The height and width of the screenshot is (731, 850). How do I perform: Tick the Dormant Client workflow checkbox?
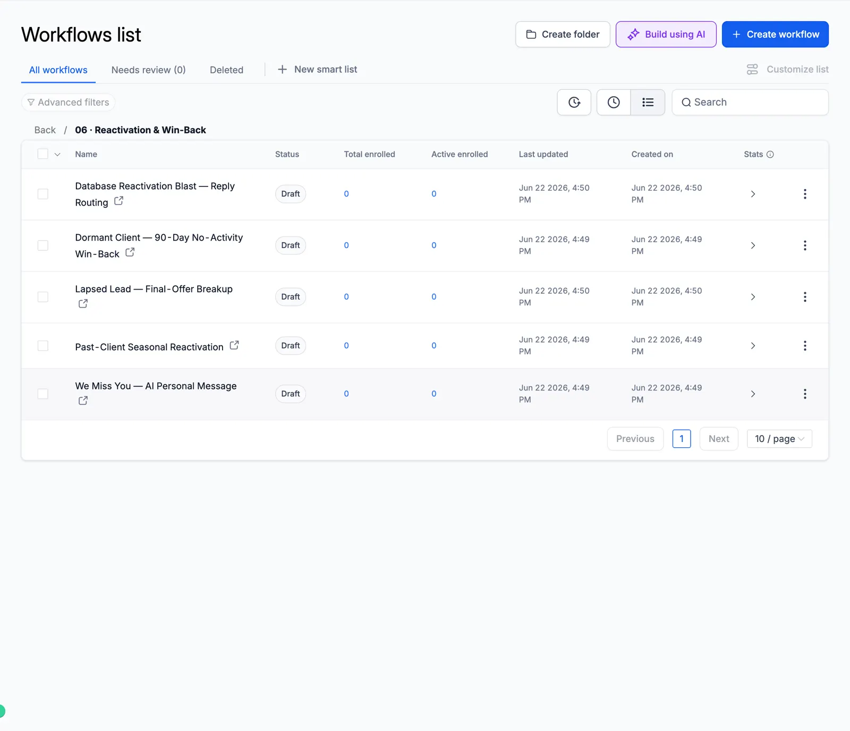coord(43,245)
